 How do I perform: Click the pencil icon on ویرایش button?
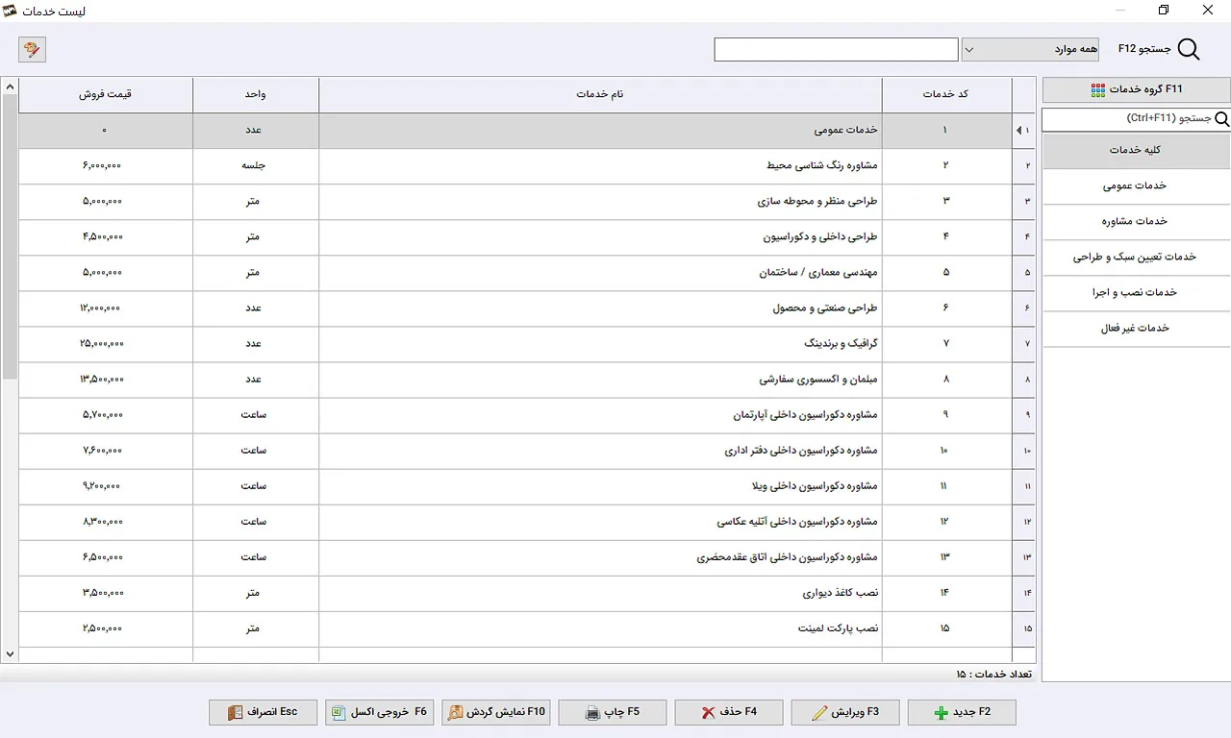pyautogui.click(x=819, y=713)
